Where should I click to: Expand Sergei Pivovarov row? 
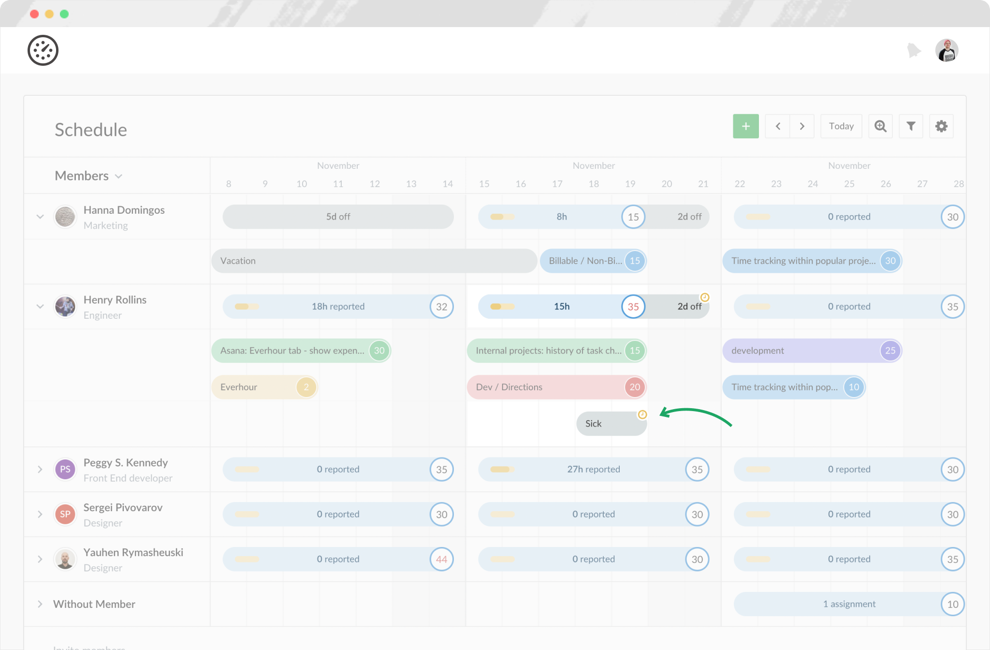(40, 515)
